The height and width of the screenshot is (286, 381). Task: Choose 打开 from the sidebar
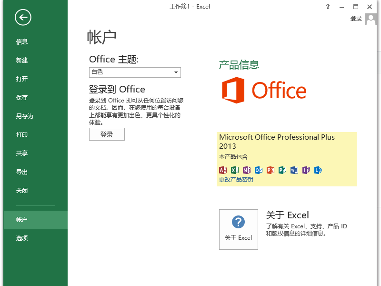[x=35, y=79]
